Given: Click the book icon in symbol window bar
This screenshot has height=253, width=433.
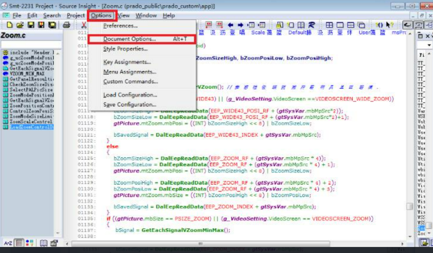Looking at the screenshot, I should click(44, 243).
